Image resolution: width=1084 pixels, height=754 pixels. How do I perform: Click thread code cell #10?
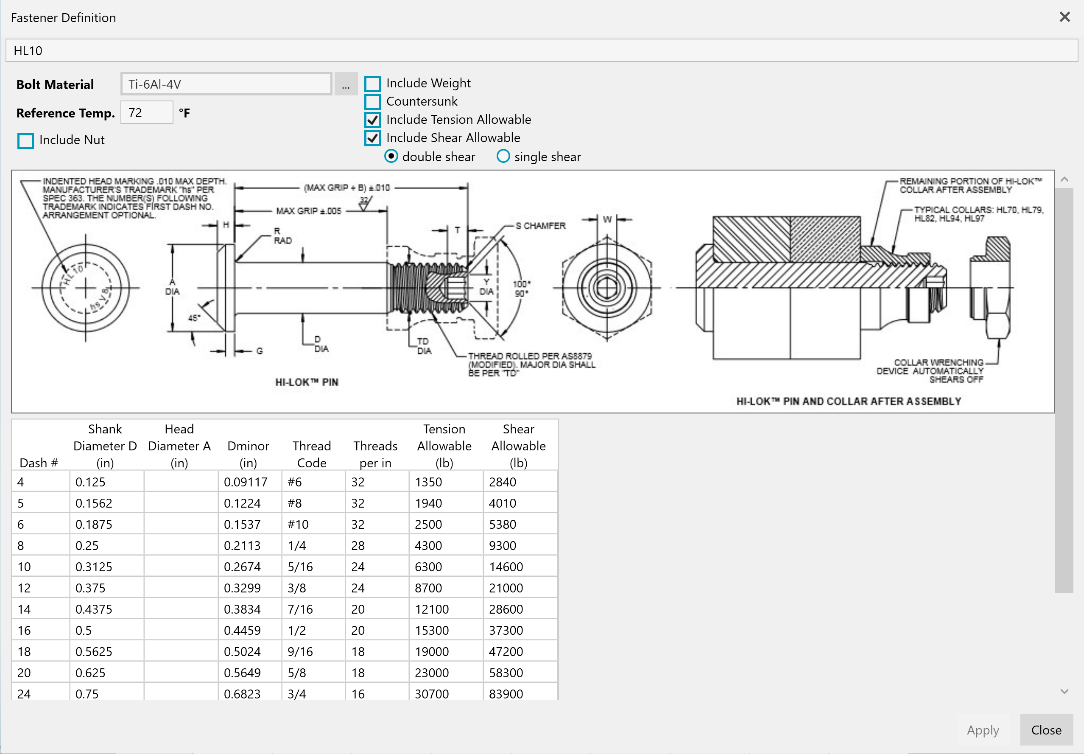coord(313,524)
